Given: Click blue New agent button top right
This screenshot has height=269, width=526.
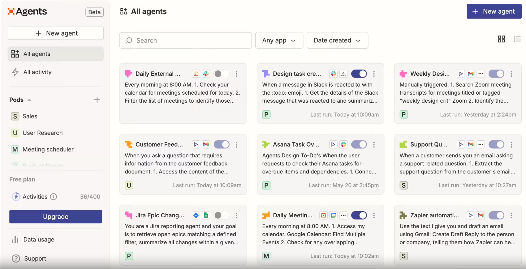Looking at the screenshot, I should (494, 11).
